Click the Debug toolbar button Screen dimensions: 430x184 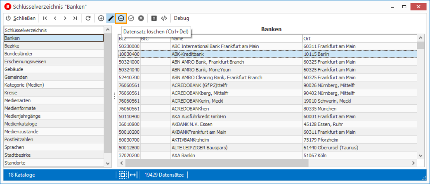click(x=182, y=18)
